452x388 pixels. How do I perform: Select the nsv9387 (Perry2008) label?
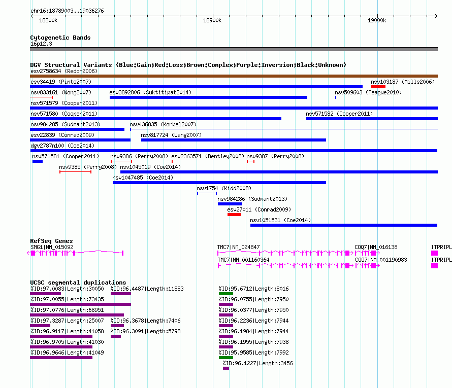click(x=275, y=156)
